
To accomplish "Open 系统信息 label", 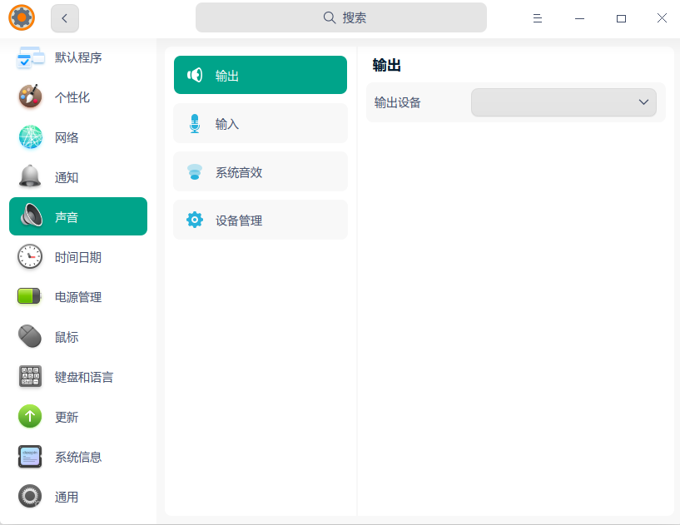I will [x=78, y=457].
